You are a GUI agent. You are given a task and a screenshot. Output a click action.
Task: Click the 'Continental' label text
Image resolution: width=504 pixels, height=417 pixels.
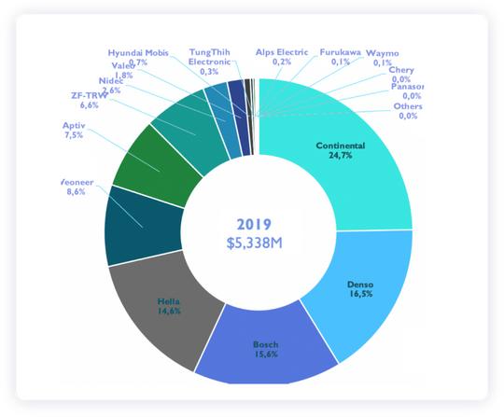tap(341, 146)
